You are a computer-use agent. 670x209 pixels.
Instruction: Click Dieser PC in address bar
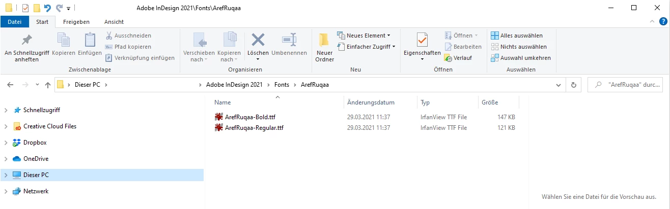click(87, 85)
